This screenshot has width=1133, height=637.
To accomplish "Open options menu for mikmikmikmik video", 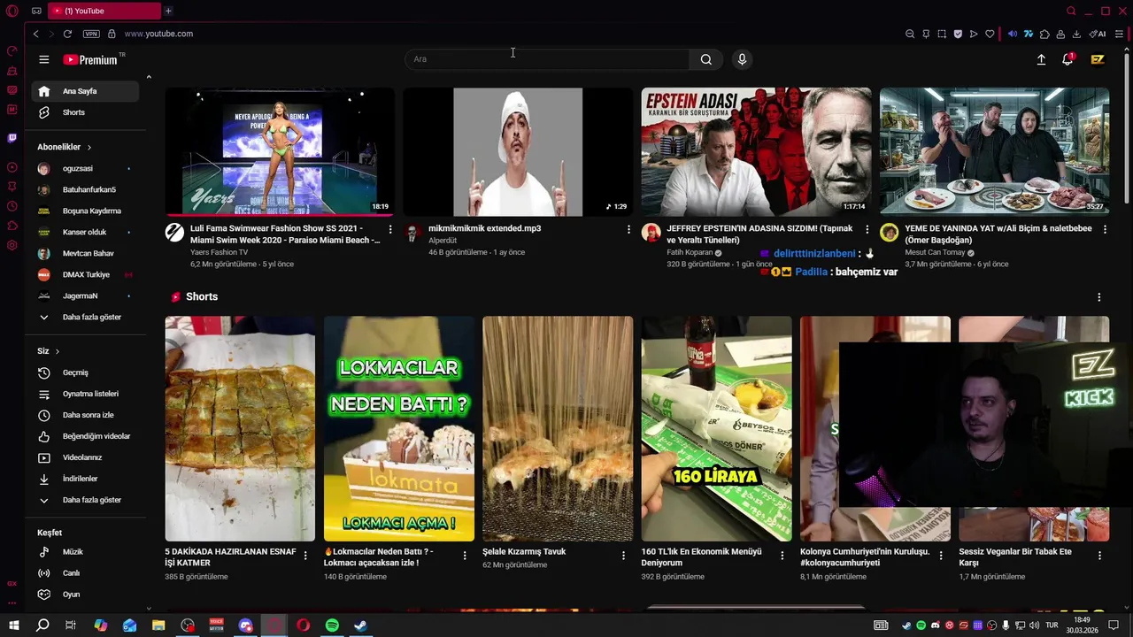I will click(x=628, y=229).
